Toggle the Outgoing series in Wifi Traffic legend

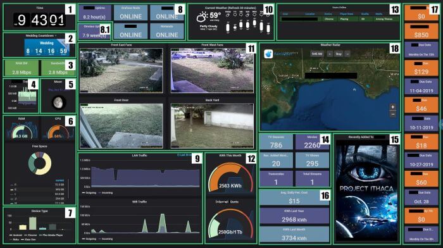pos(89,239)
